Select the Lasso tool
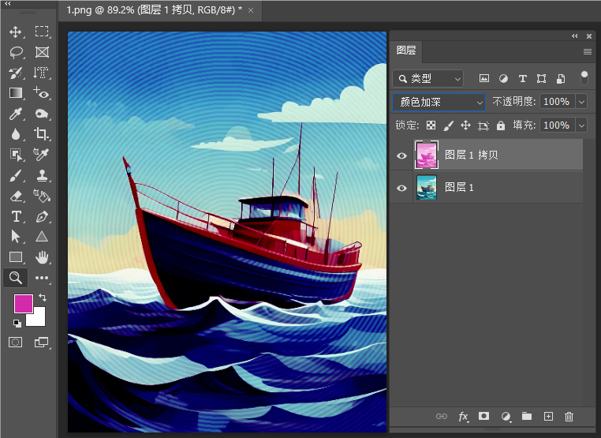 [x=16, y=52]
